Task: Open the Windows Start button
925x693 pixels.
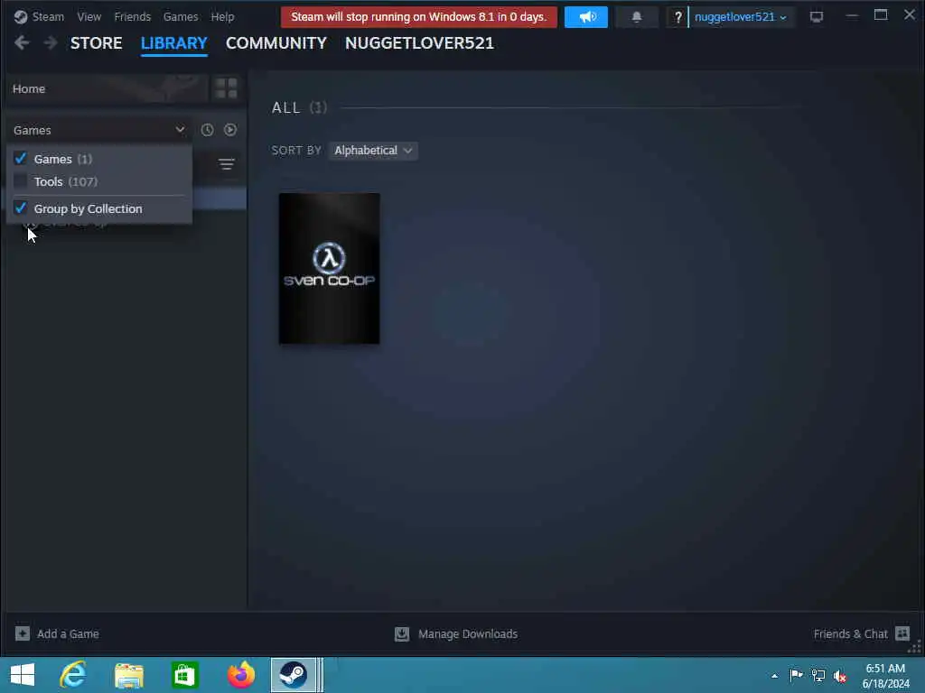Action: click(x=23, y=675)
